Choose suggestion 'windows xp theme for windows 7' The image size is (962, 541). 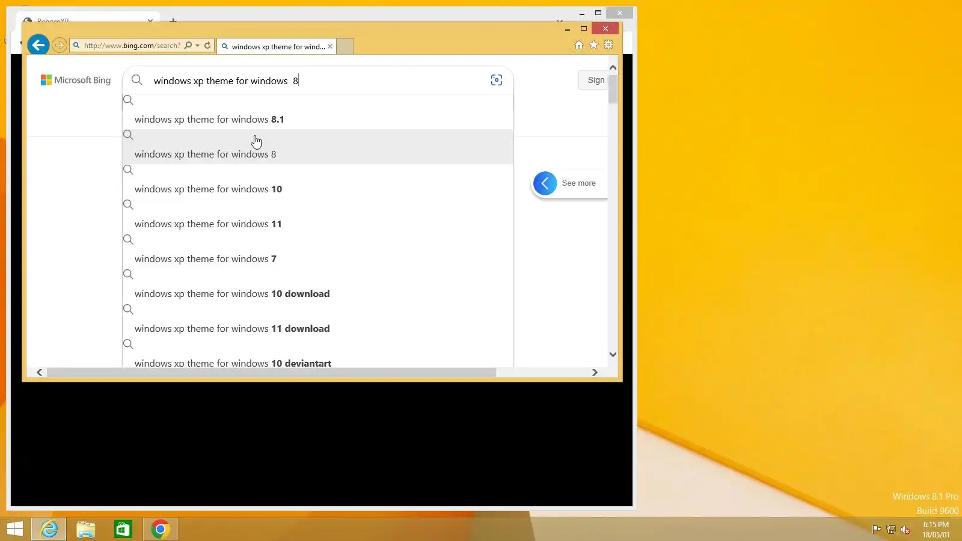tap(318, 251)
